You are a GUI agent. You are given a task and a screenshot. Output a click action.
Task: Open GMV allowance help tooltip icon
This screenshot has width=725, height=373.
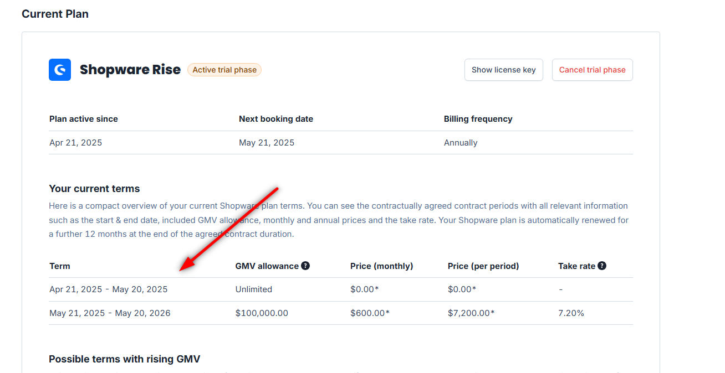[x=305, y=266]
